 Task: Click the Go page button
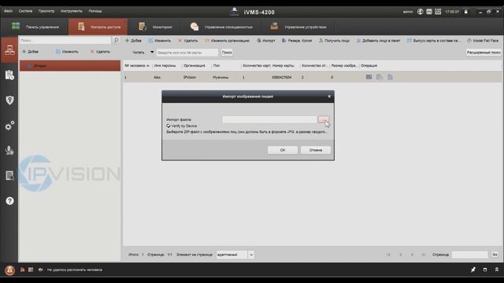495,255
